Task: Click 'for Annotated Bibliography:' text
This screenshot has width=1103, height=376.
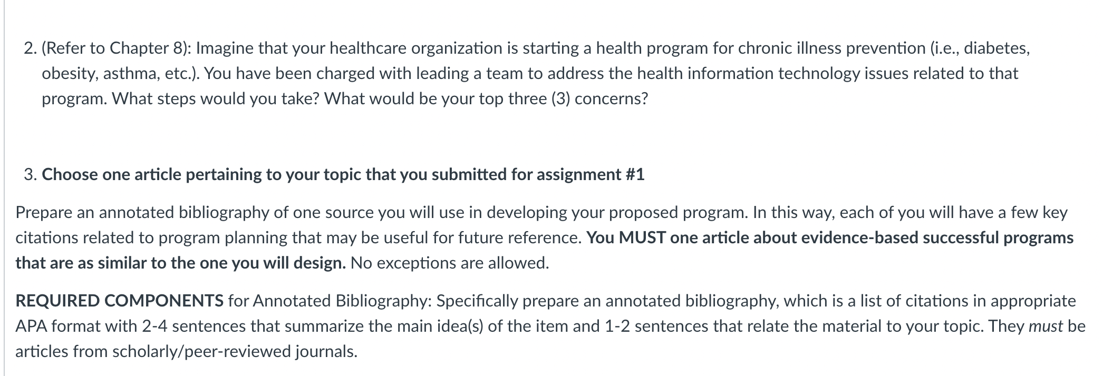Action: click(330, 301)
